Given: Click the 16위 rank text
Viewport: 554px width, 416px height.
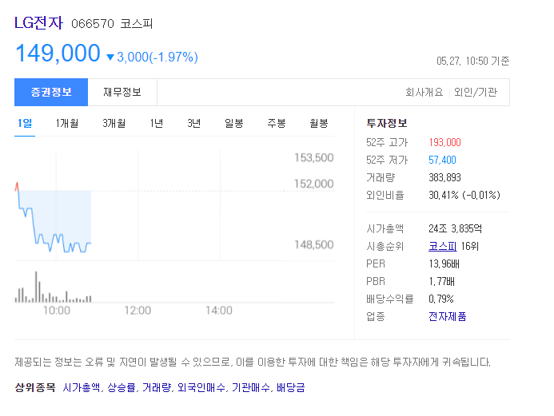Looking at the screenshot, I should click(x=469, y=246).
